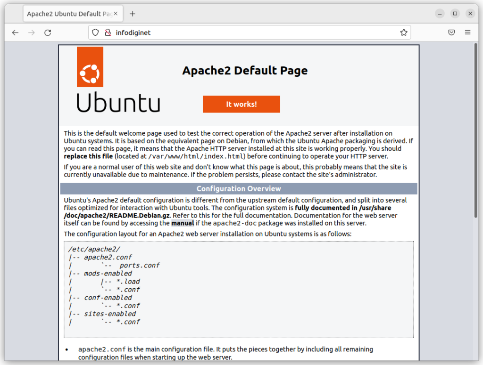Open the Firefox hamburger menu

[467, 32]
